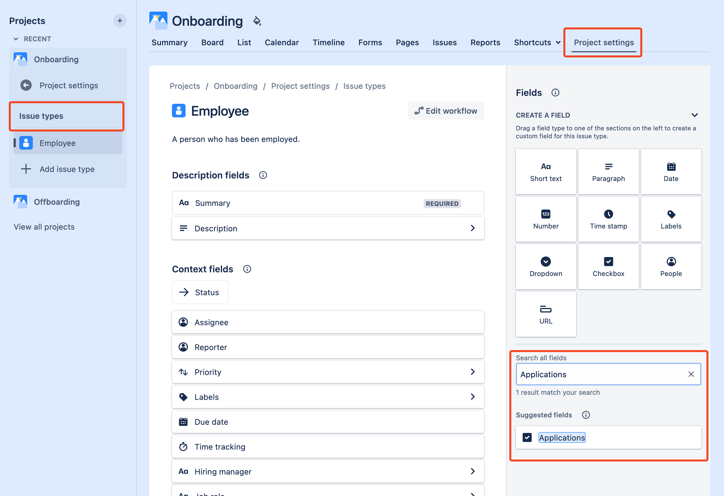
Task: Switch to the Issues tab
Action: [x=445, y=42]
